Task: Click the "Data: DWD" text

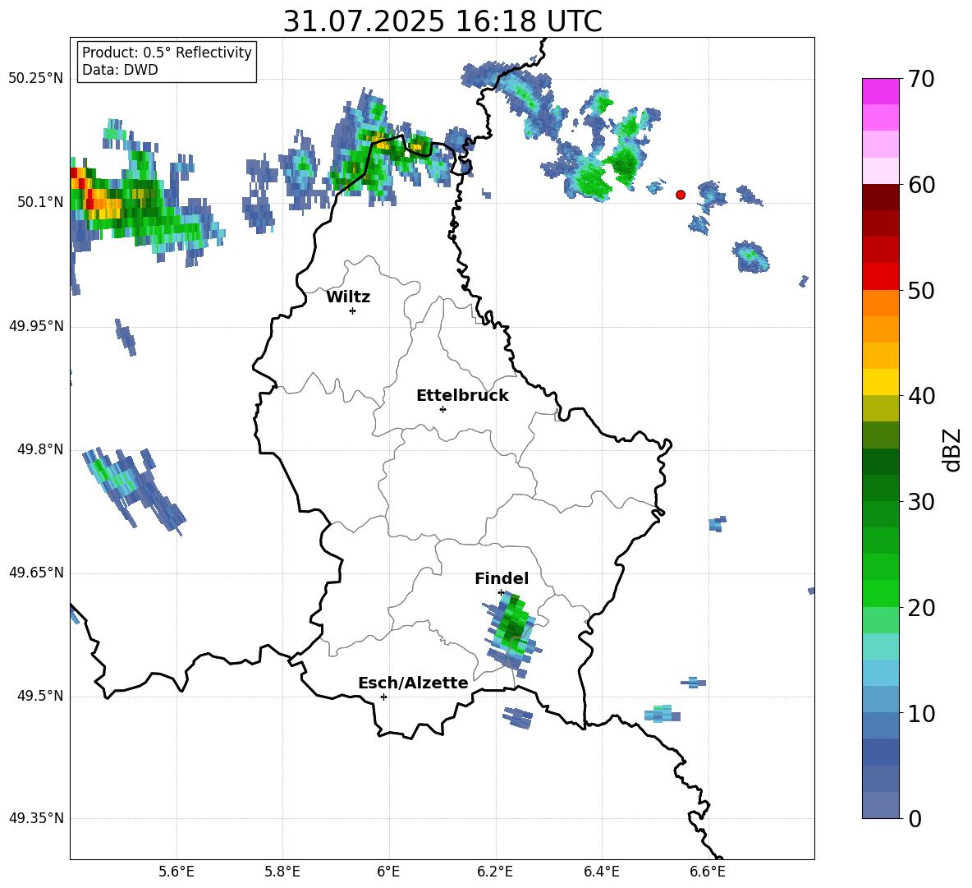Action: coord(120,70)
